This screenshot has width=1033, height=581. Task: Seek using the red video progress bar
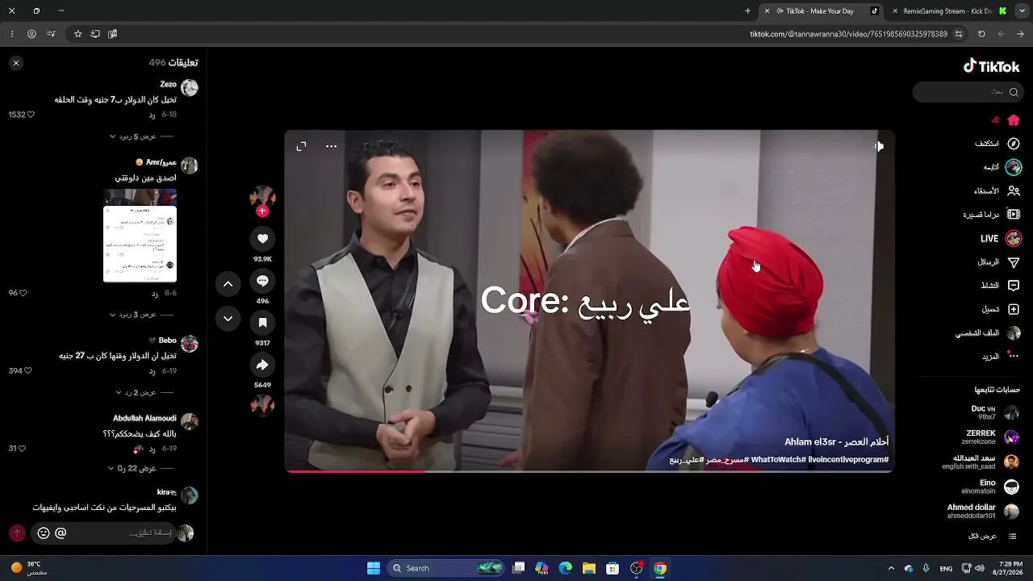pos(589,470)
